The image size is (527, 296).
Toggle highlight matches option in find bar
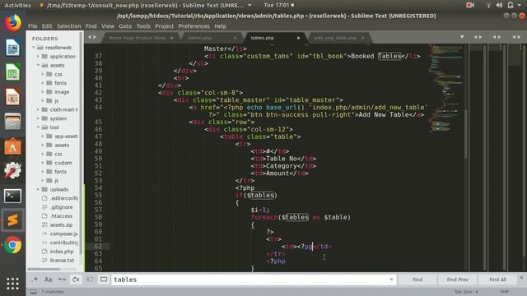pos(104,280)
